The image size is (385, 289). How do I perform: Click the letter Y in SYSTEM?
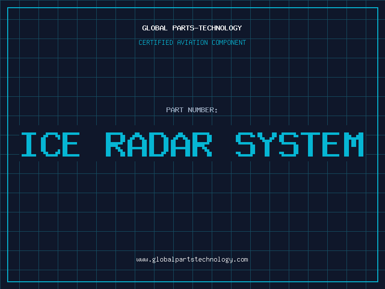267,144
